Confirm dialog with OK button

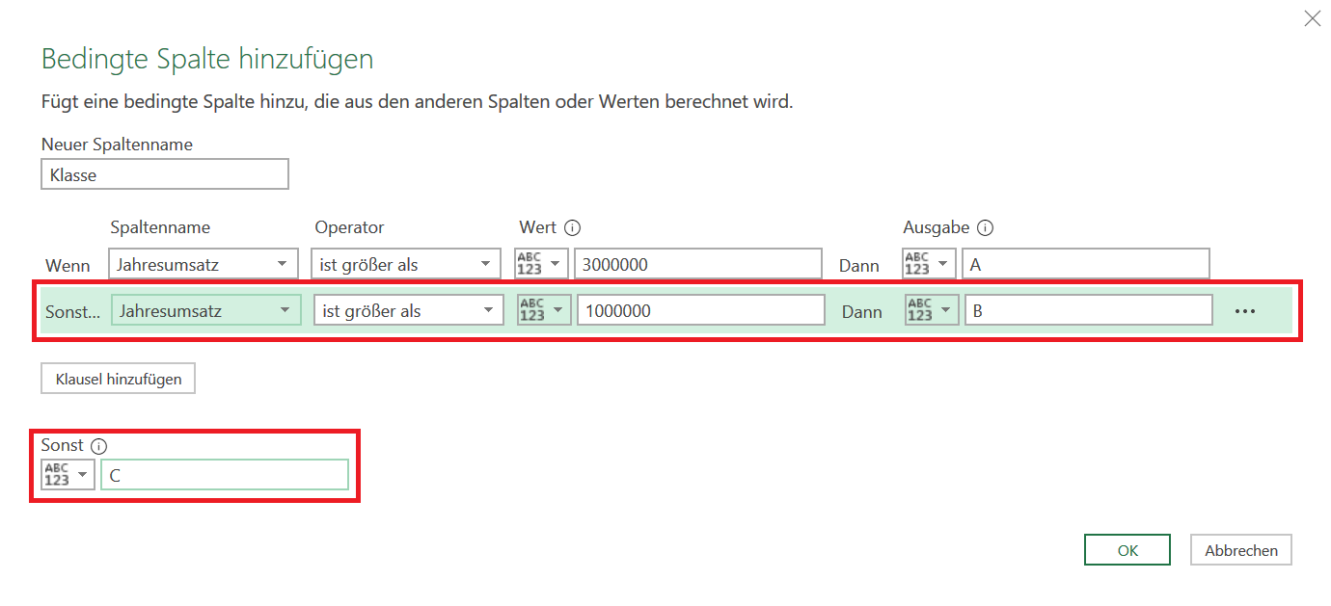[1127, 550]
